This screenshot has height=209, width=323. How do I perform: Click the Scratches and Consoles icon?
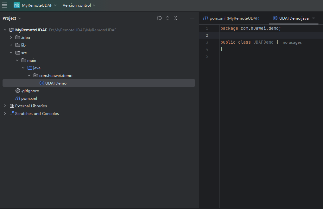click(x=12, y=113)
